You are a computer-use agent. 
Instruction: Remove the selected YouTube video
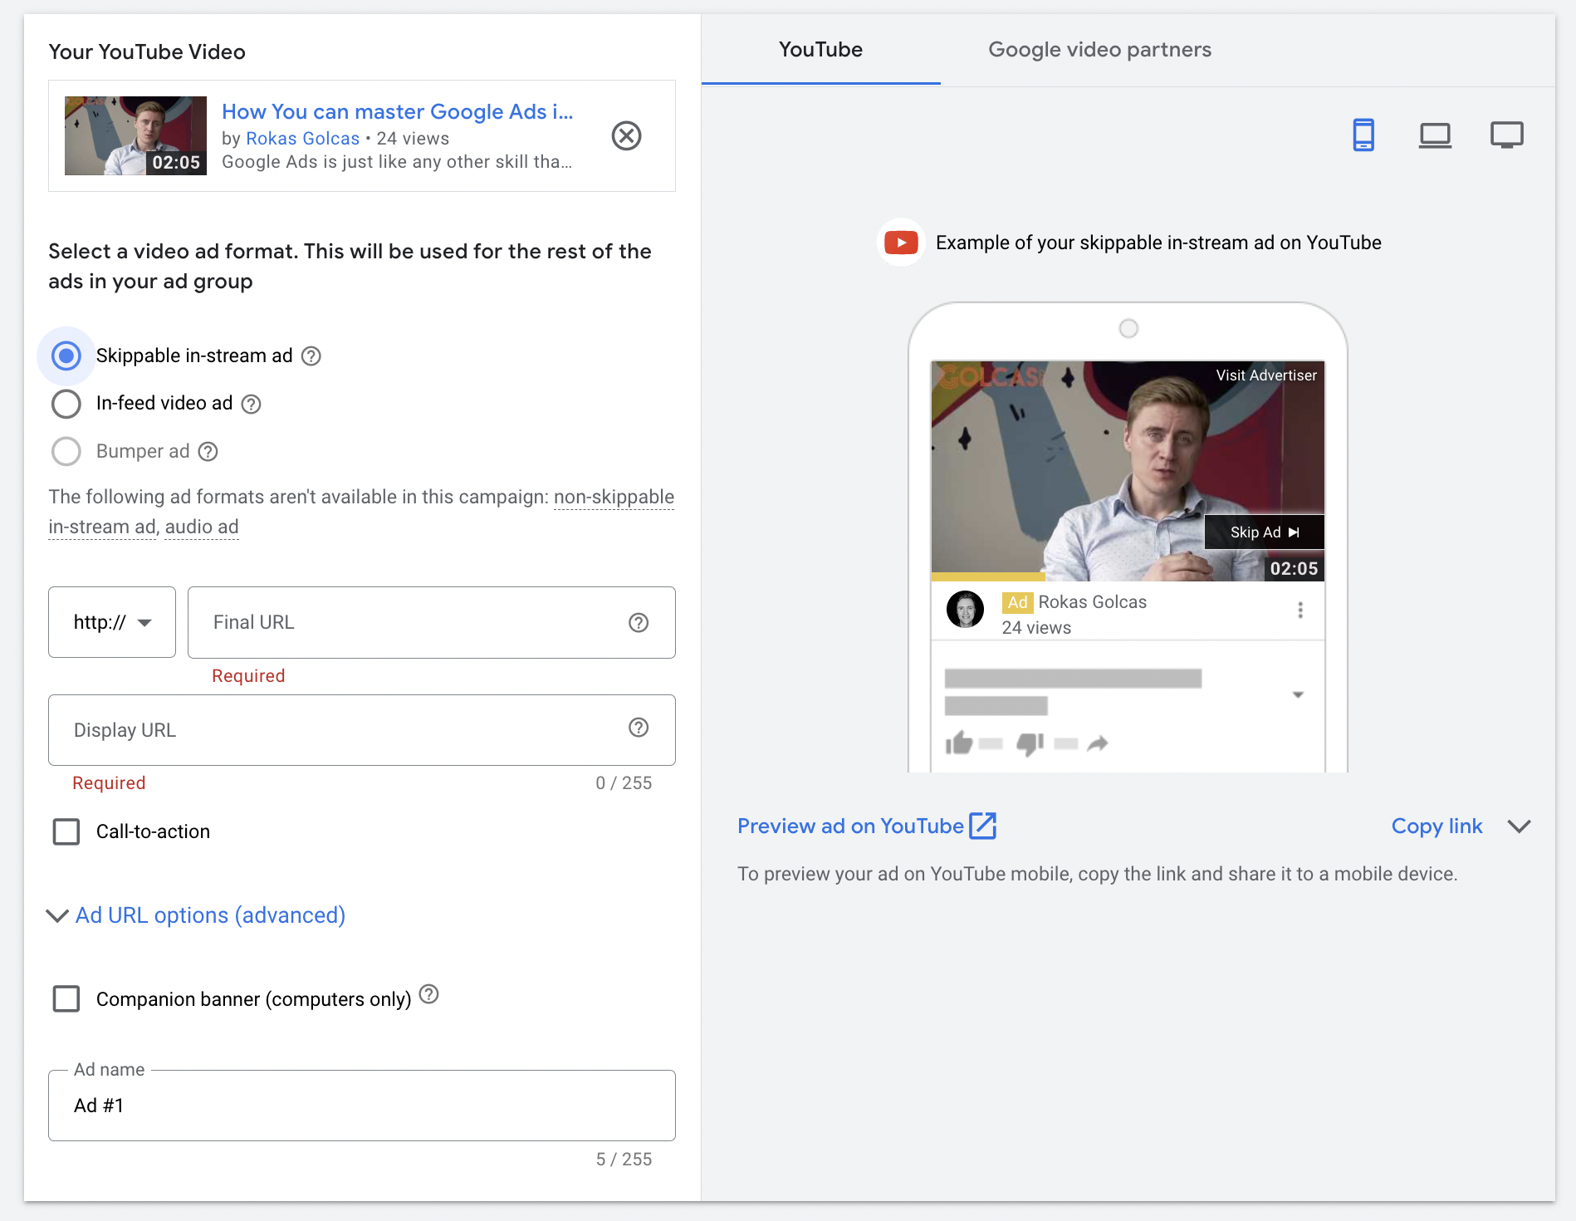click(626, 135)
